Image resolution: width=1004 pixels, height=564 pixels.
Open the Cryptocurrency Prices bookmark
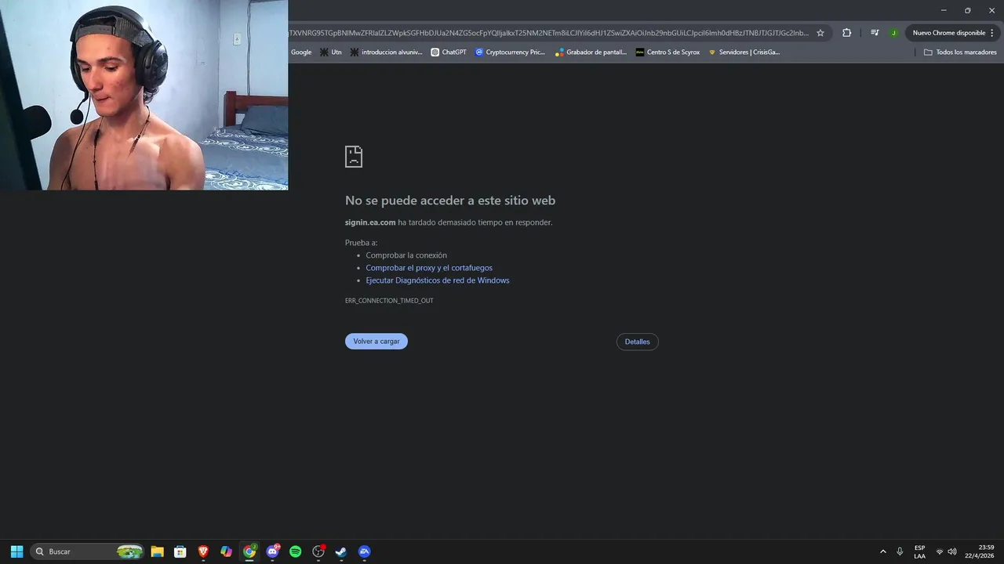510,52
